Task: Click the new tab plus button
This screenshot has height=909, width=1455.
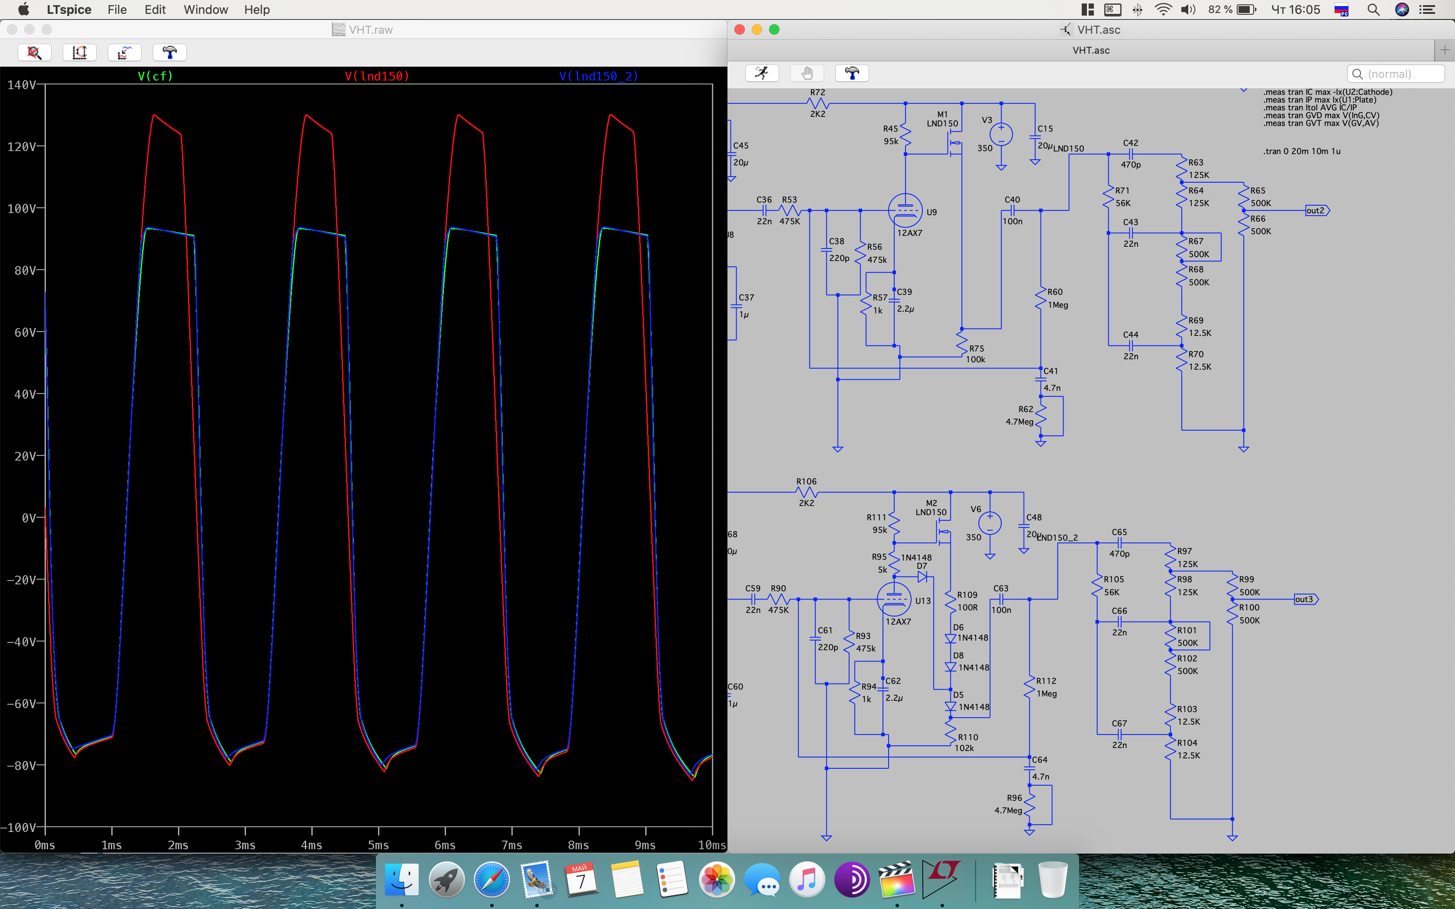Action: pos(1445,50)
